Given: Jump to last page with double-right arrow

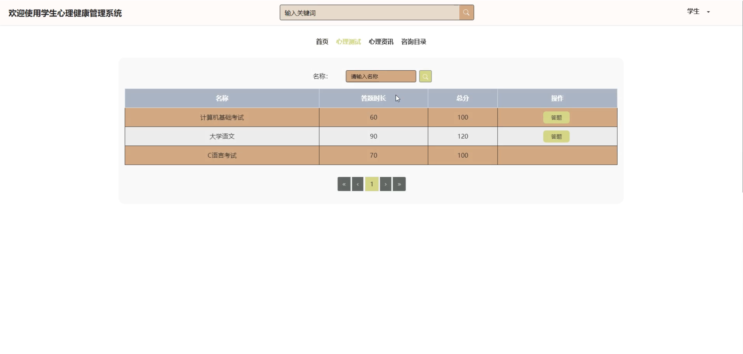Looking at the screenshot, I should pyautogui.click(x=399, y=184).
